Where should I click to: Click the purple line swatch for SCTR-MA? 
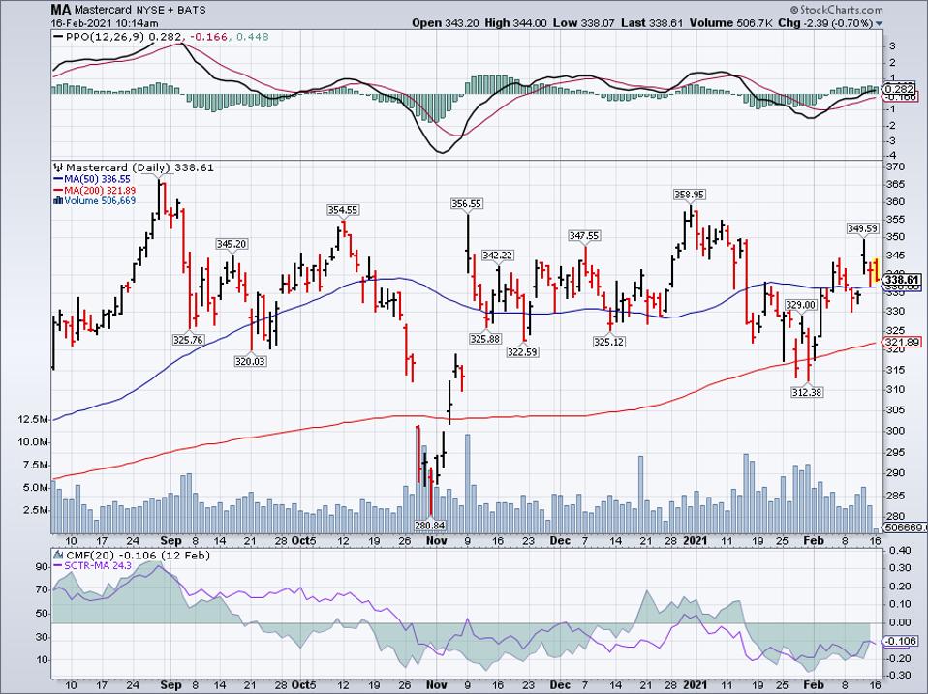point(57,566)
